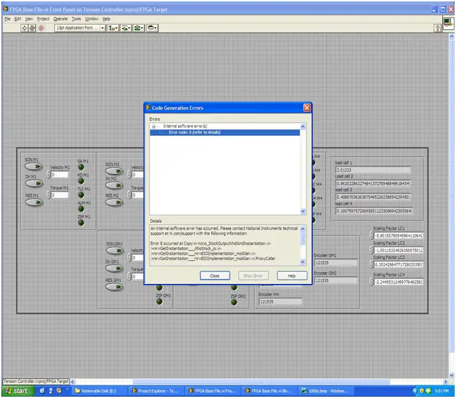Click the Errors list scrollbar down arrow
456x398 pixels.
(x=303, y=212)
